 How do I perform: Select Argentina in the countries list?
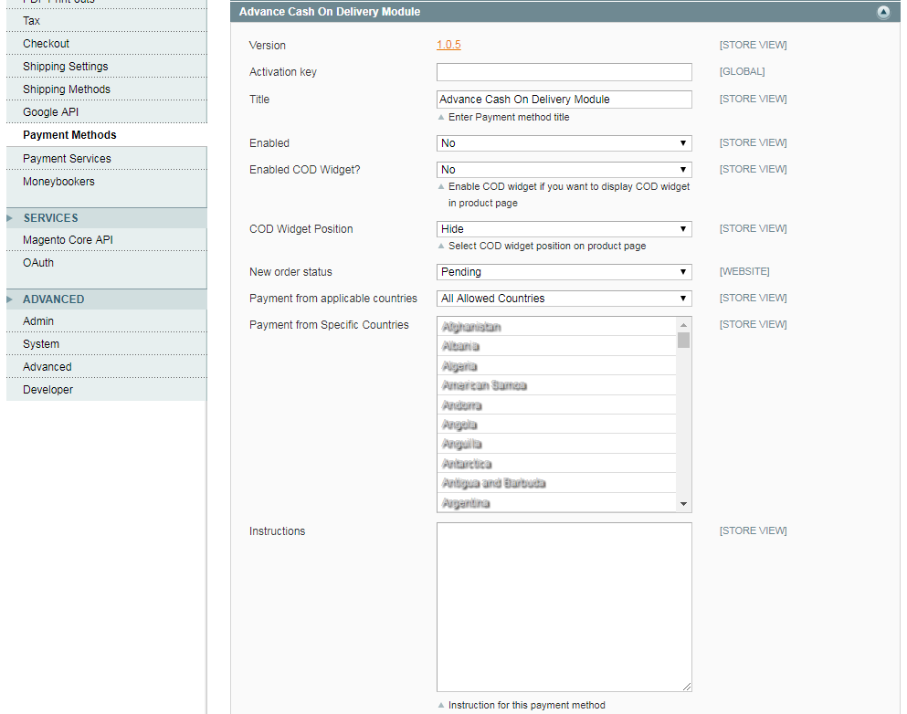pyautogui.click(x=466, y=503)
